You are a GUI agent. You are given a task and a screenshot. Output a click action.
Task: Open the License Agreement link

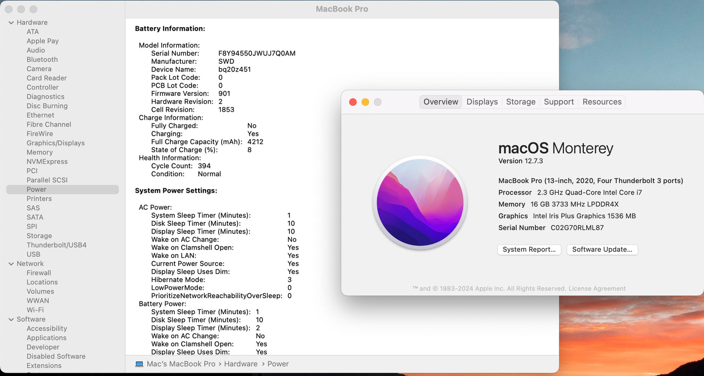tap(597, 288)
